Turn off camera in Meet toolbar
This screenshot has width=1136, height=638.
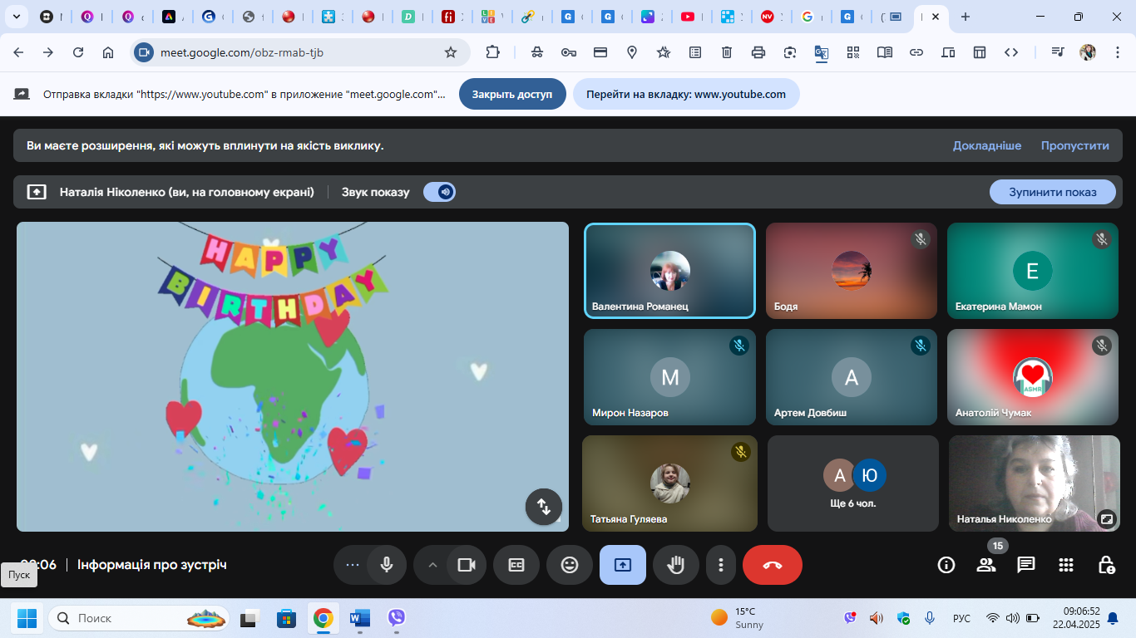467,565
